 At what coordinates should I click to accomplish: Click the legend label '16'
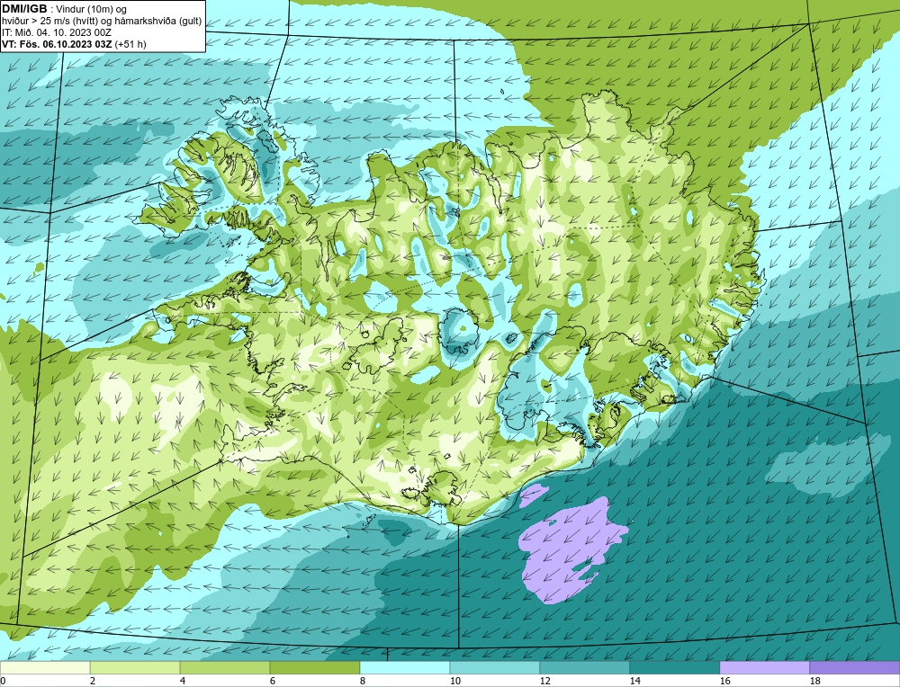724,682
